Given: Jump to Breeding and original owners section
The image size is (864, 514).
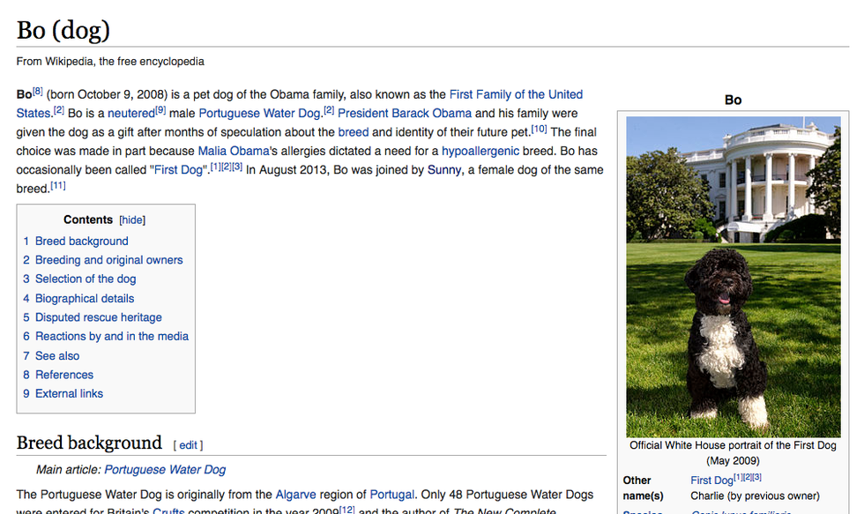Looking at the screenshot, I should (x=108, y=260).
